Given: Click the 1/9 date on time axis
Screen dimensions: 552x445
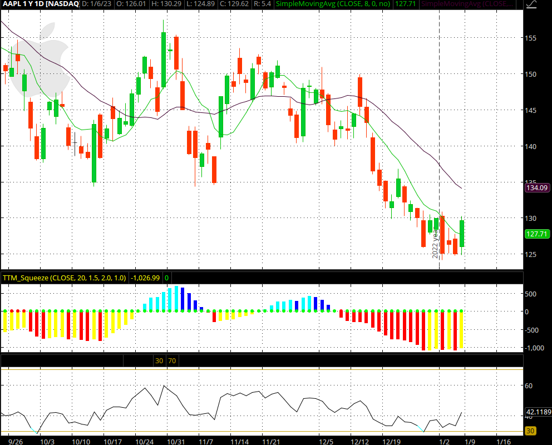Looking at the screenshot, I should 470,442.
